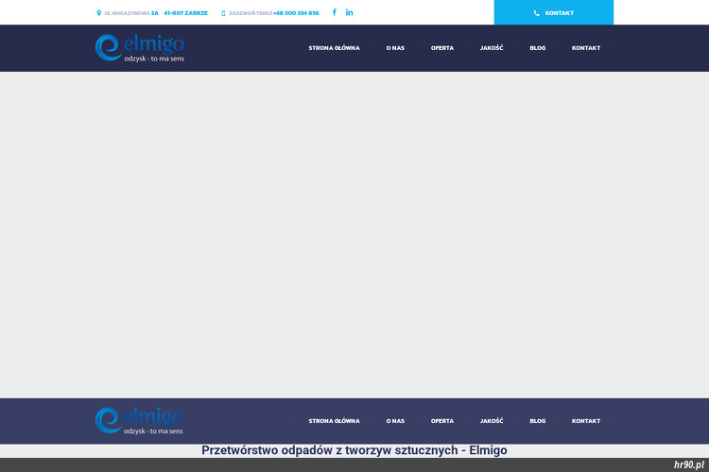
Task: Click the phone number +48 500 334 856
Action: point(296,13)
